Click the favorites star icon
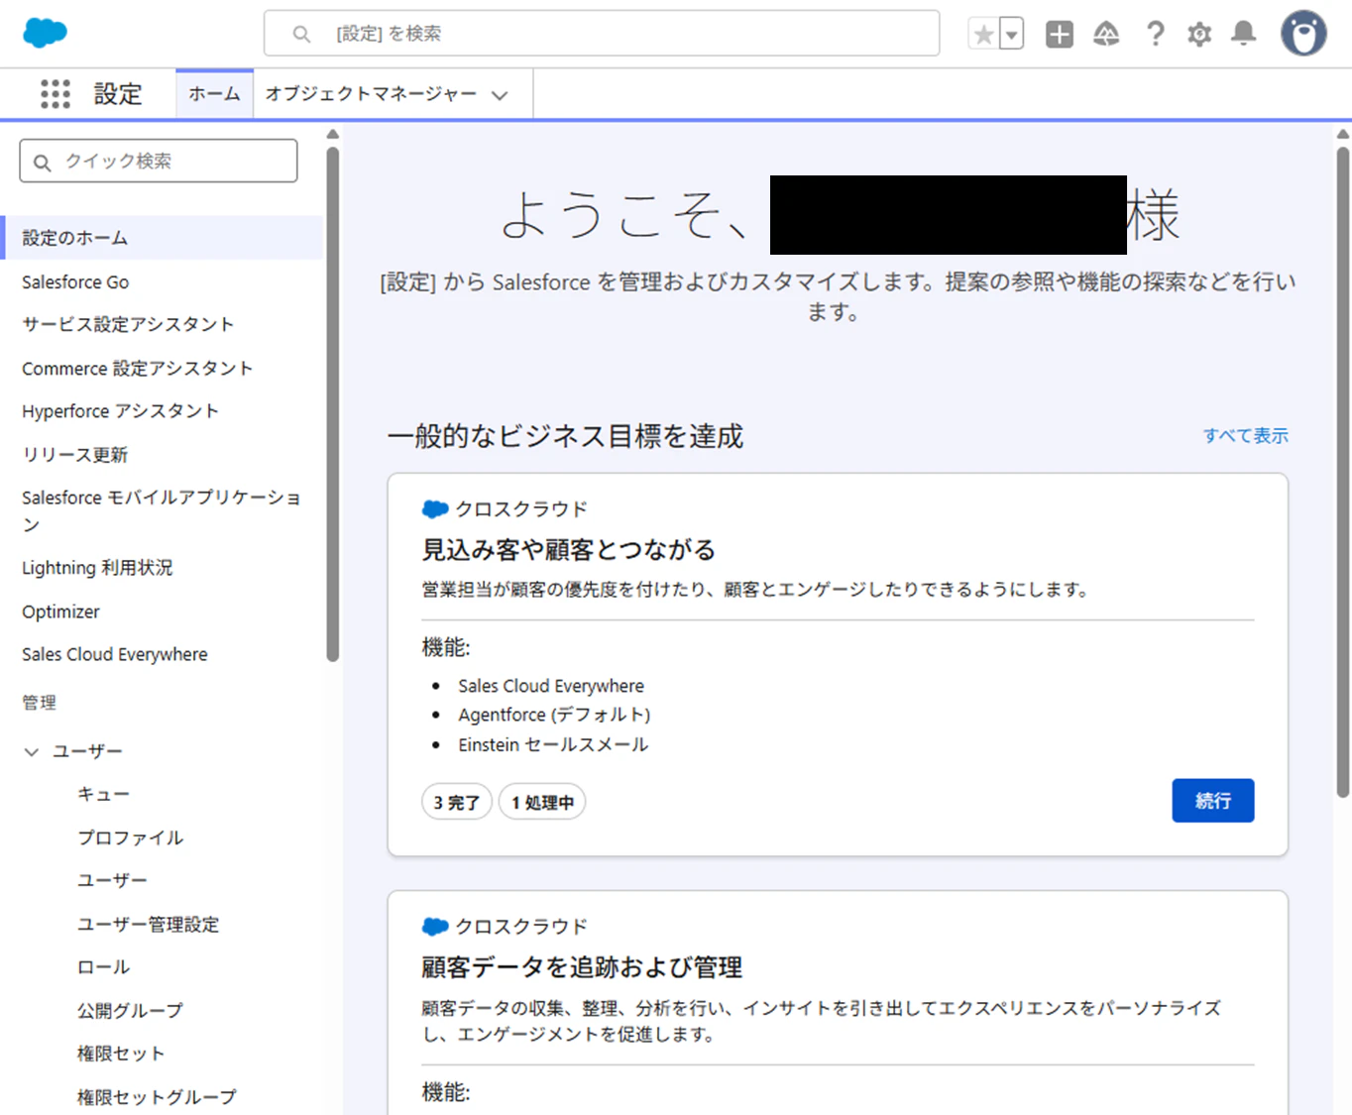The image size is (1352, 1115). click(983, 35)
